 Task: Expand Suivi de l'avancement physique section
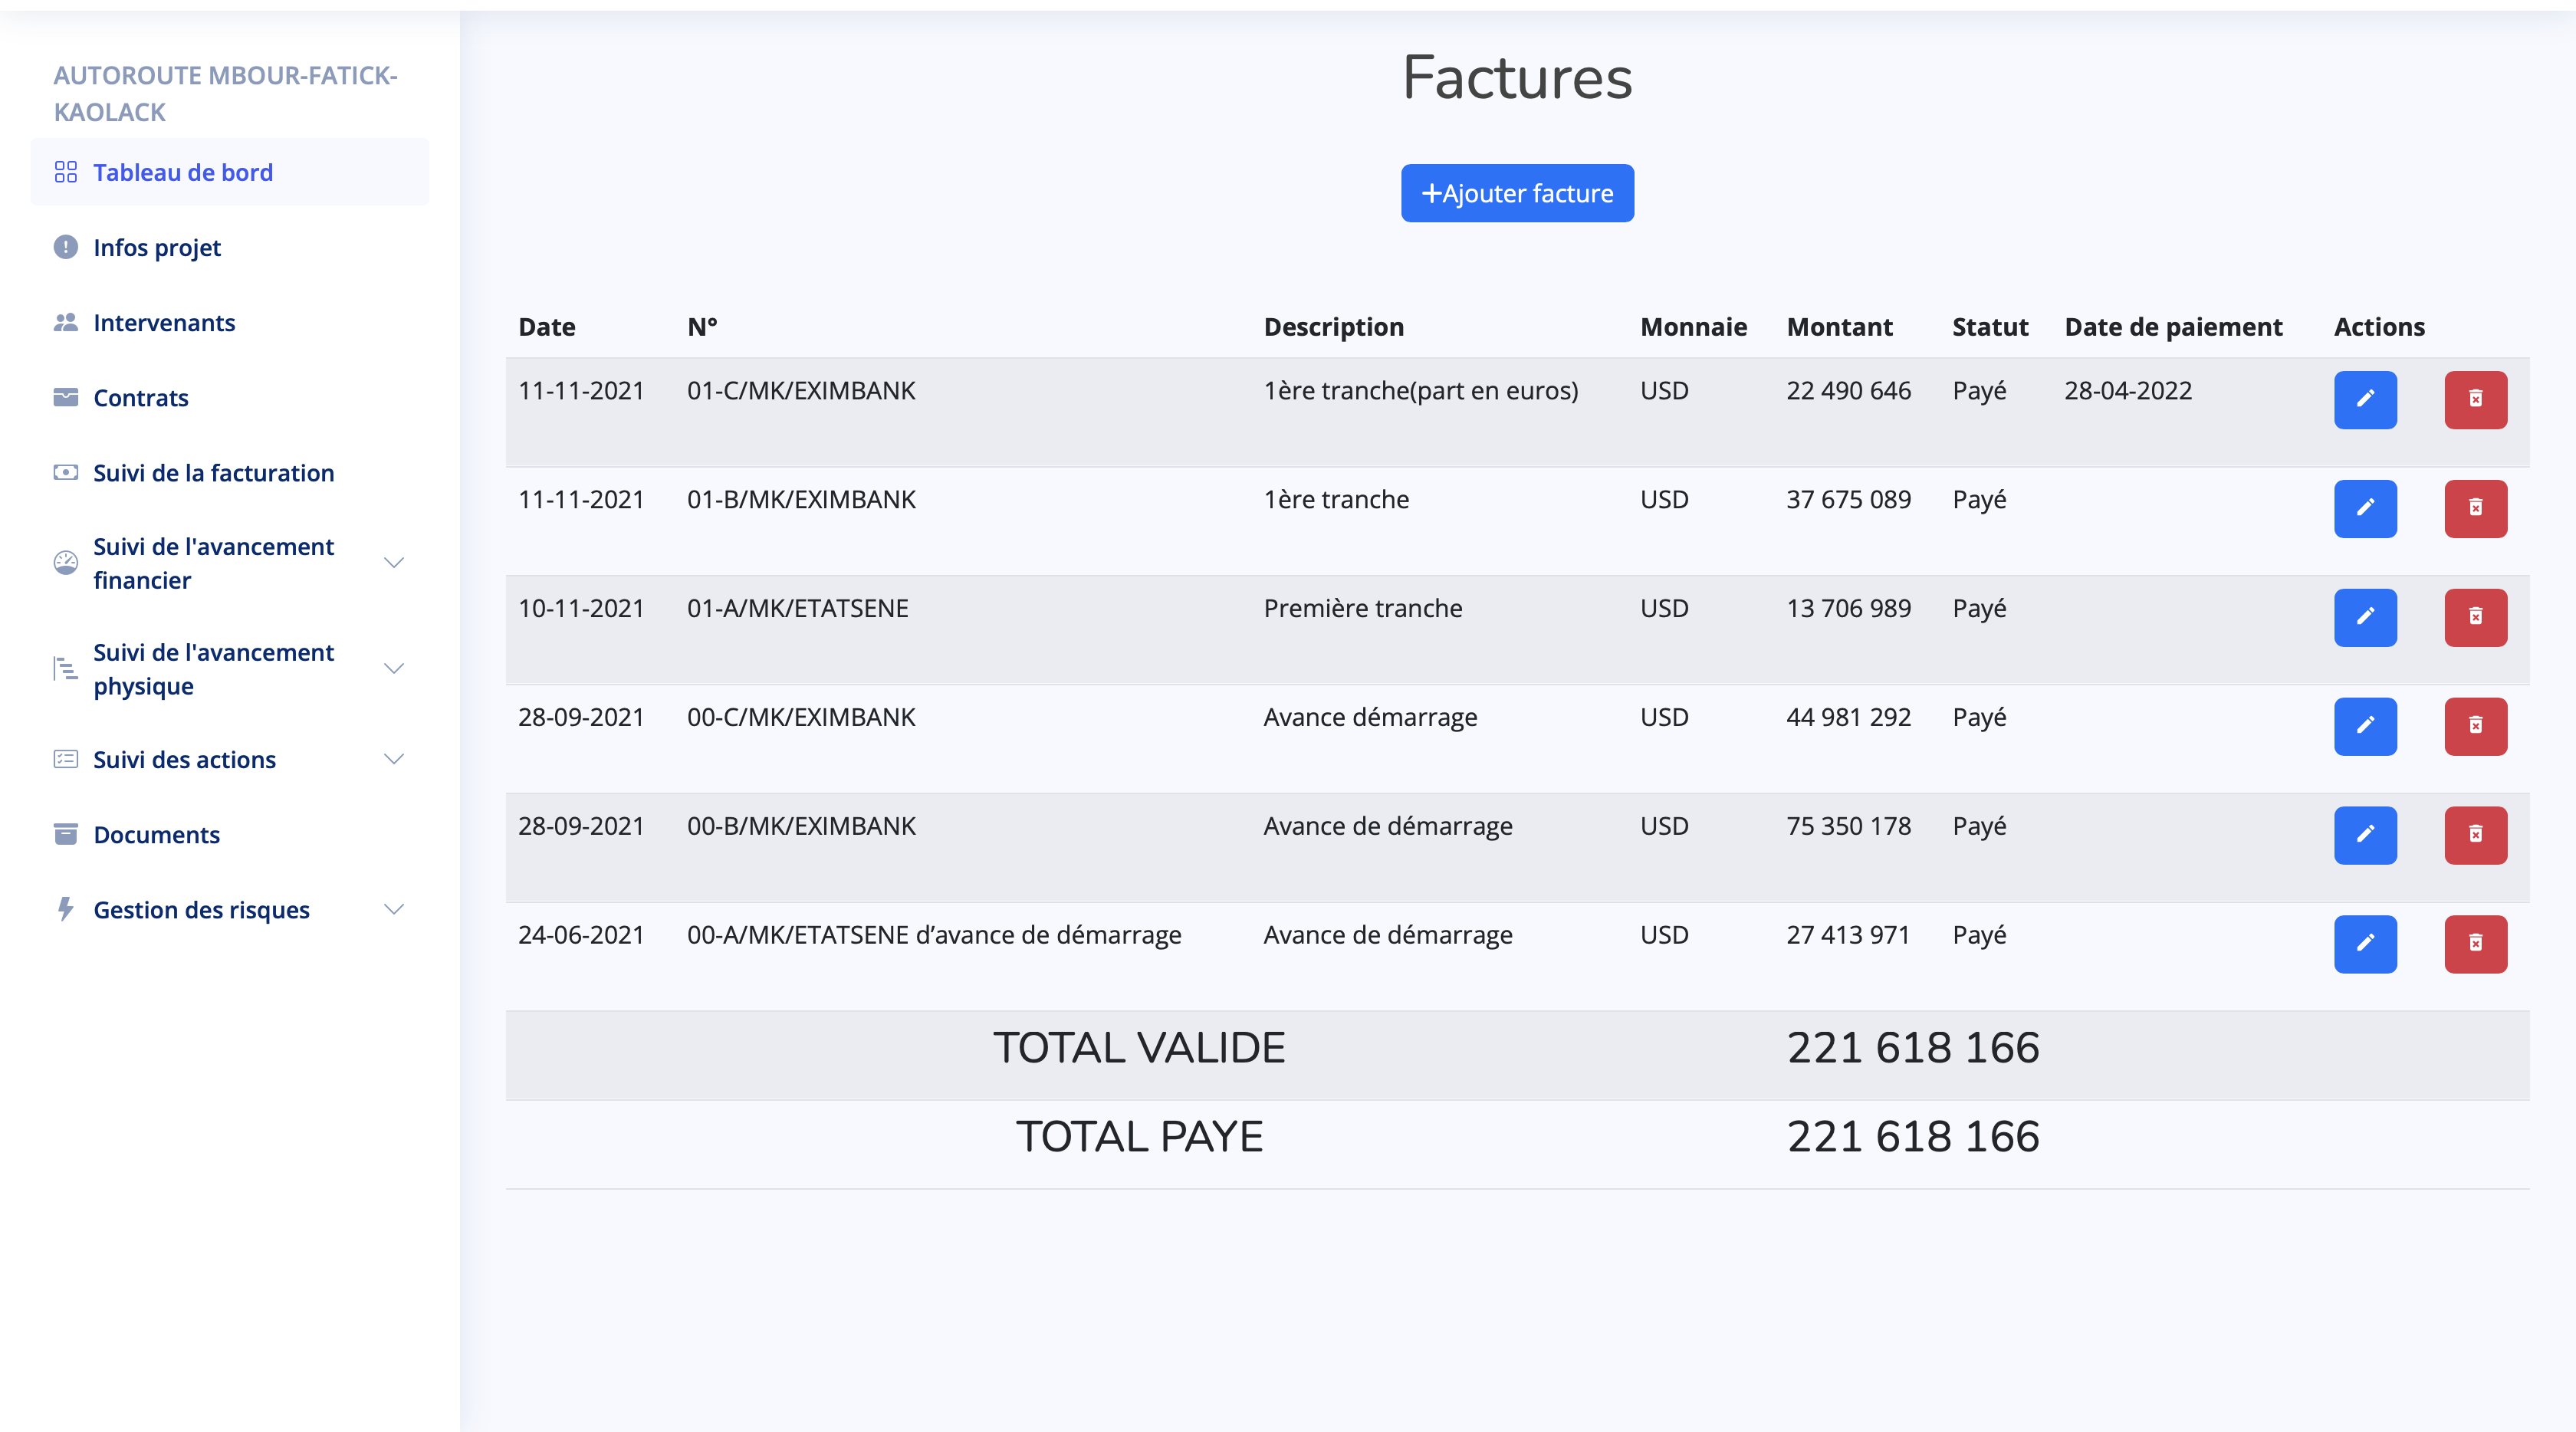point(393,668)
